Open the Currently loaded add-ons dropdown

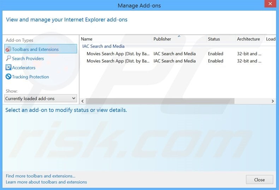41,99
